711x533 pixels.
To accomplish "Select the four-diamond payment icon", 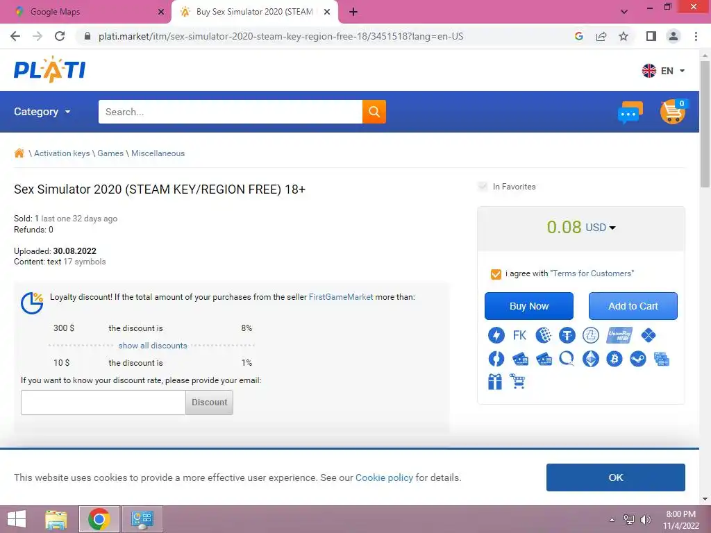I will tap(649, 335).
